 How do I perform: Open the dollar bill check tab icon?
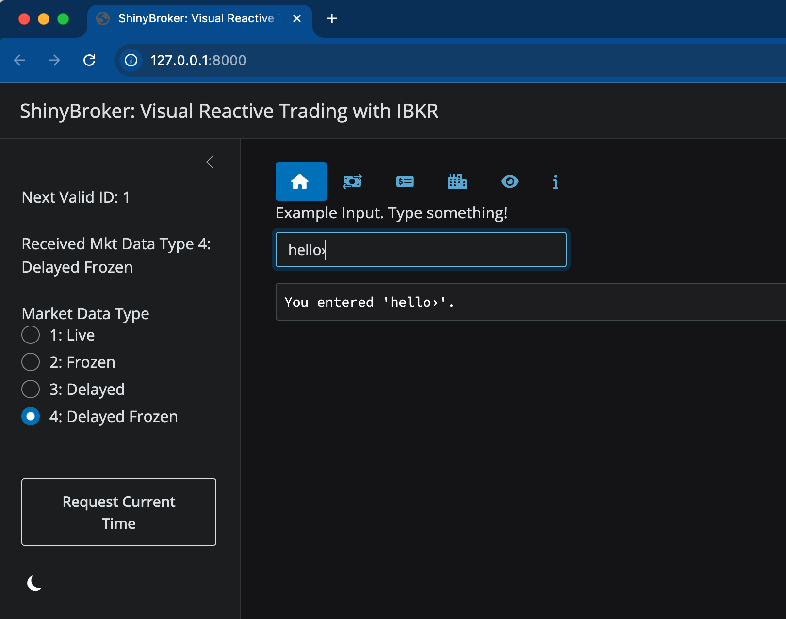[x=405, y=181]
